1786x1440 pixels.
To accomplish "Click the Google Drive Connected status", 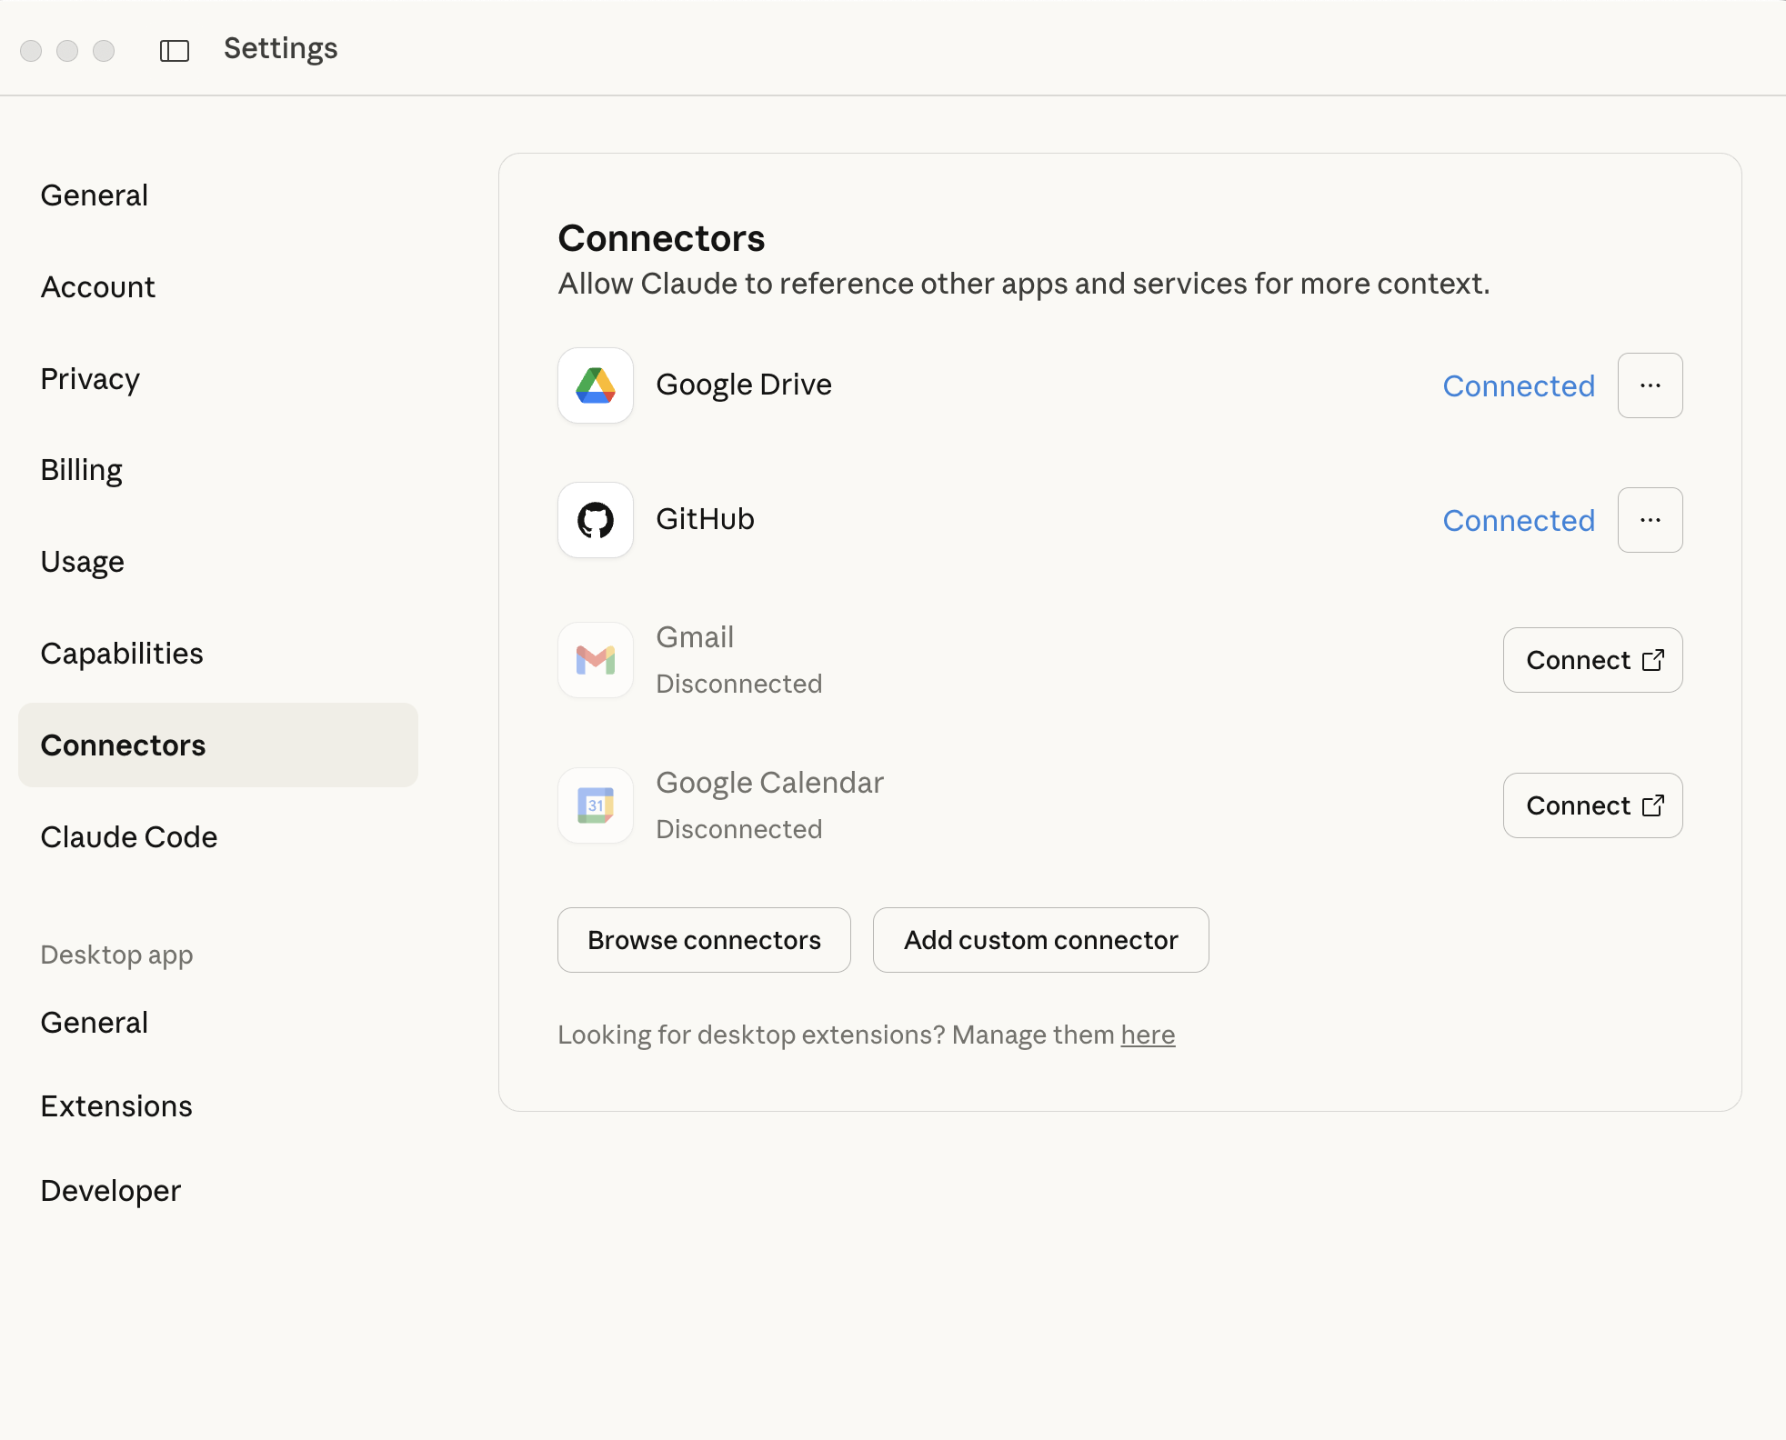I will tap(1519, 385).
